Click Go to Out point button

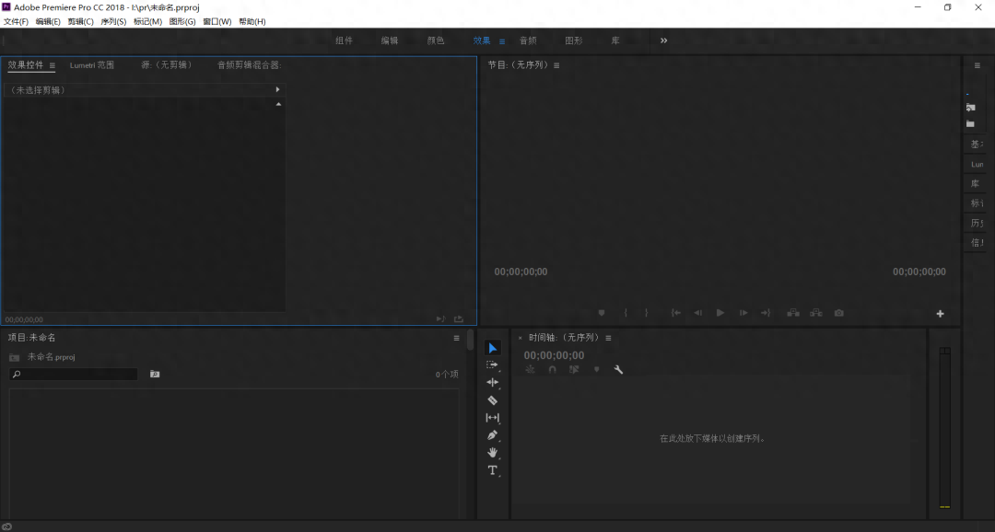click(766, 313)
